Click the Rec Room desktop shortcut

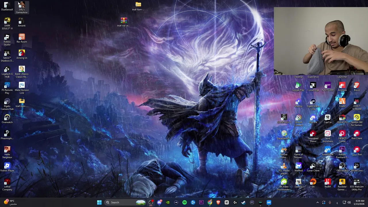tap(22, 39)
